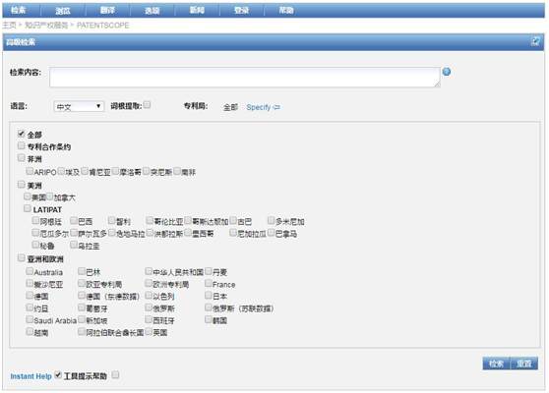Tick the 巴林 checkbox
Viewport: 549px width, 393px height.
82,271
